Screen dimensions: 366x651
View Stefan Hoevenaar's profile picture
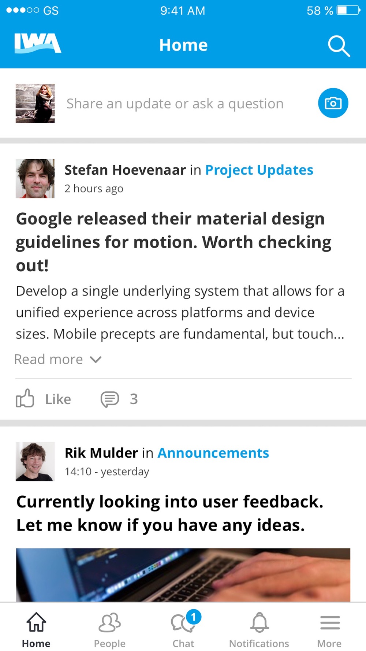[35, 179]
